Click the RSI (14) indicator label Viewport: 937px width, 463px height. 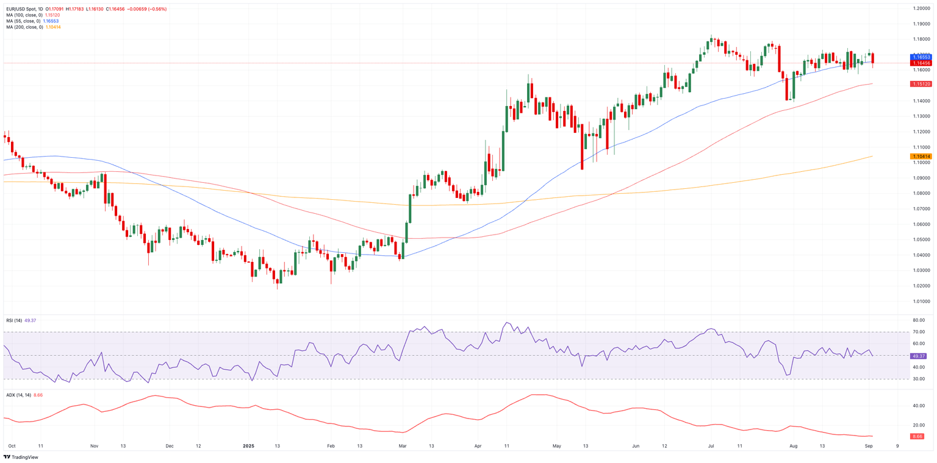(x=14, y=320)
